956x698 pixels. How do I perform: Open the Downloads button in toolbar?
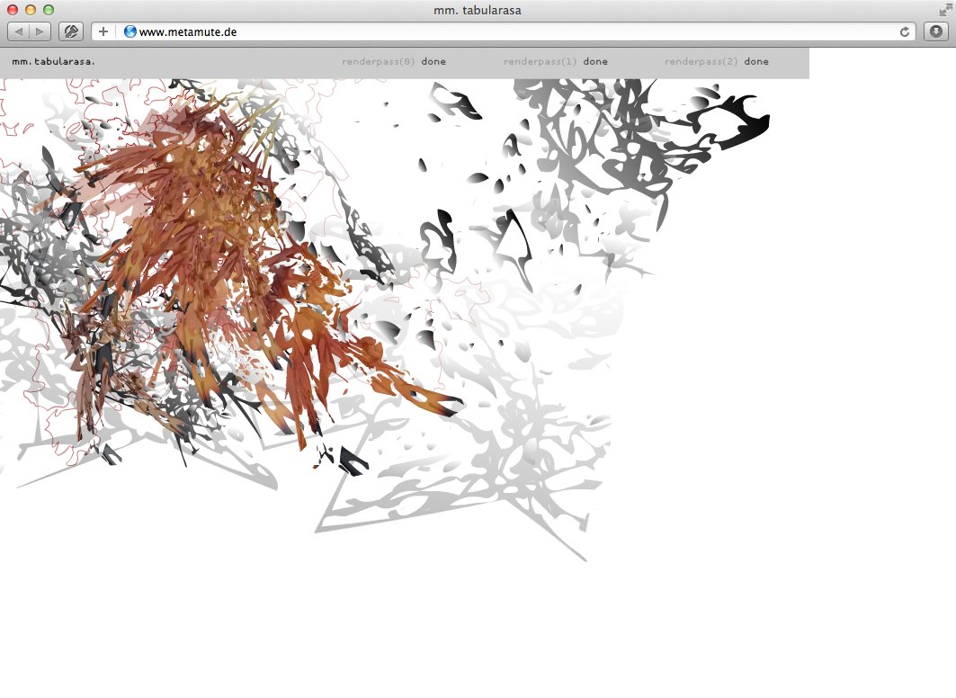(x=936, y=31)
